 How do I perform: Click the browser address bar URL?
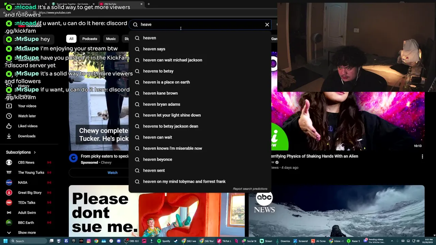click(54, 13)
